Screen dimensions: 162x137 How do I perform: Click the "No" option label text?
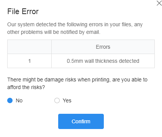coord(19,100)
